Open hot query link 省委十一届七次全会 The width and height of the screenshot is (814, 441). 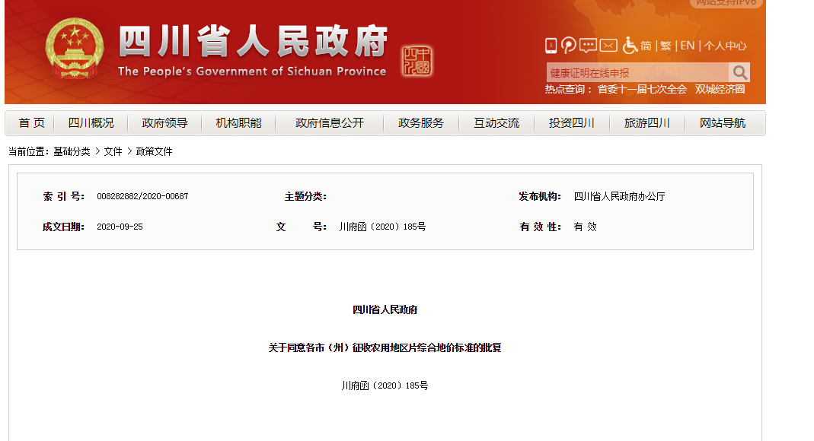tap(642, 89)
